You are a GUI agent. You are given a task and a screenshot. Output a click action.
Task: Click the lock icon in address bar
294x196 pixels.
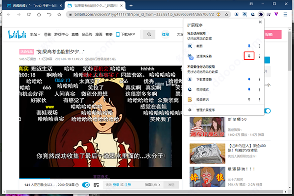[x=70, y=14]
